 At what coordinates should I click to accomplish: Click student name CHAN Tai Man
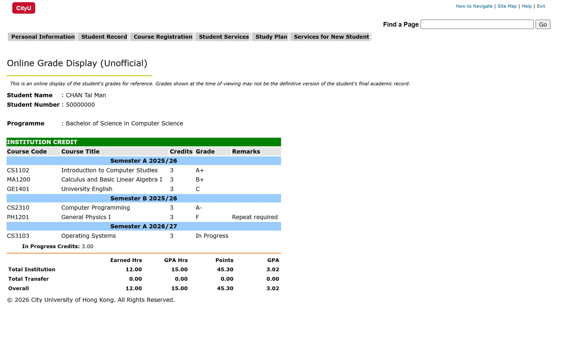pos(86,95)
